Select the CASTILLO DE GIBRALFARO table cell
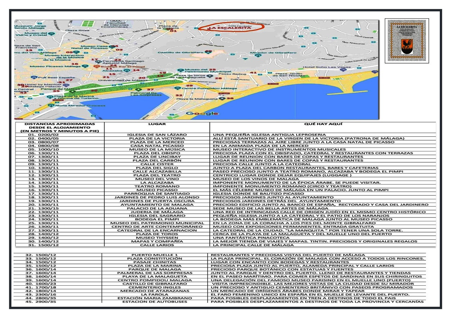The height and width of the screenshot is (318, 451). [x=155, y=284]
